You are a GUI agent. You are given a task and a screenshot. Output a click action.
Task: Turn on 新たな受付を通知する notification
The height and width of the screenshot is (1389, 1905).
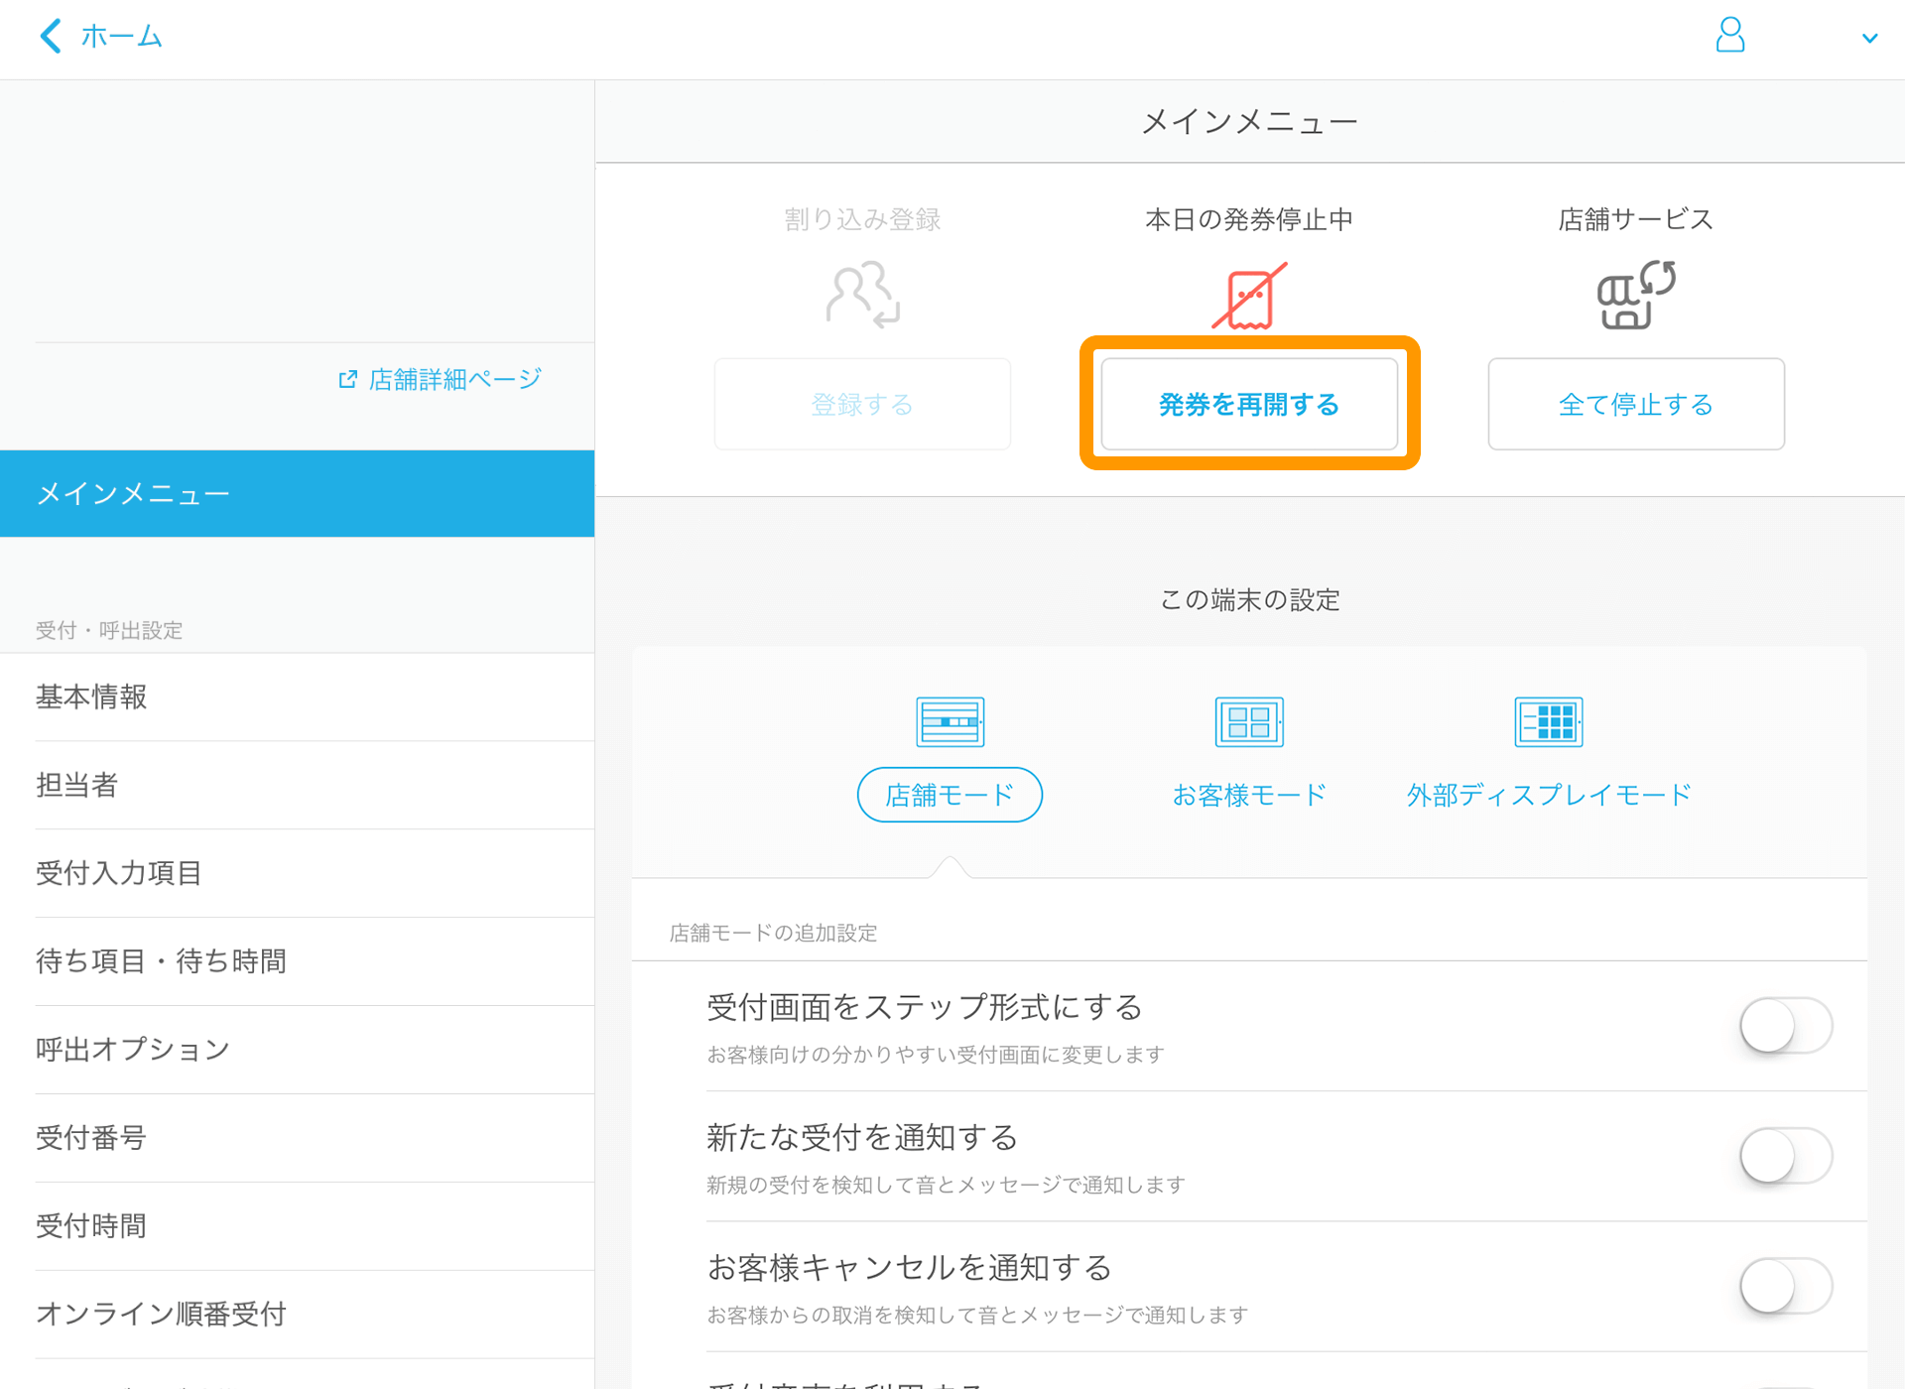1785,1156
